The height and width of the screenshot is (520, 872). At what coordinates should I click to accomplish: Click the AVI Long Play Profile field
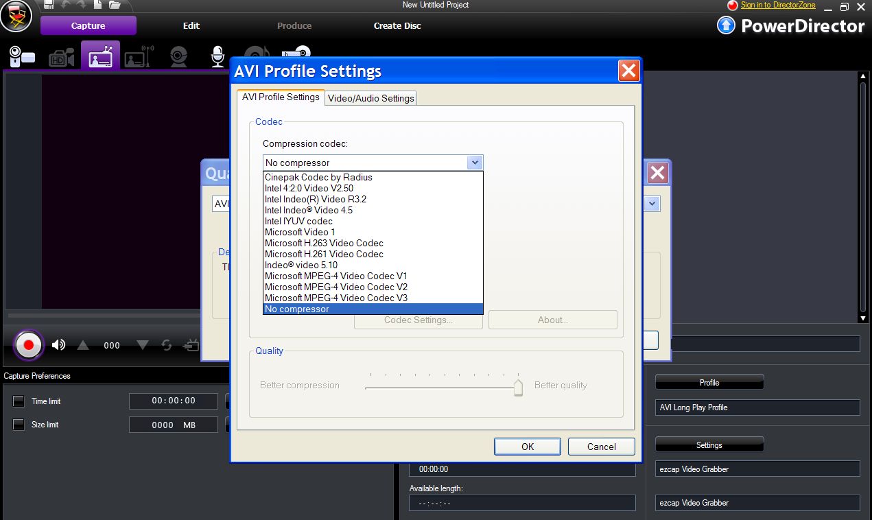(x=757, y=407)
